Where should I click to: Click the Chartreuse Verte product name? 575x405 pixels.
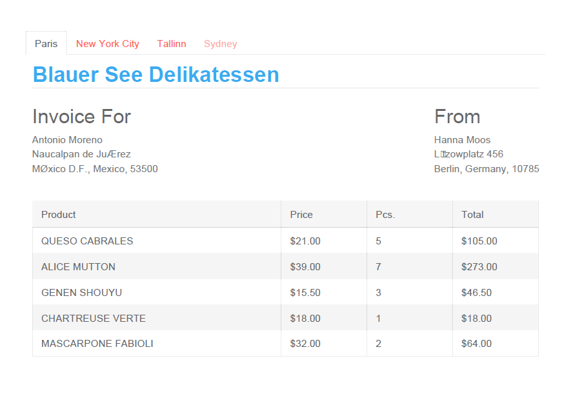[94, 319]
